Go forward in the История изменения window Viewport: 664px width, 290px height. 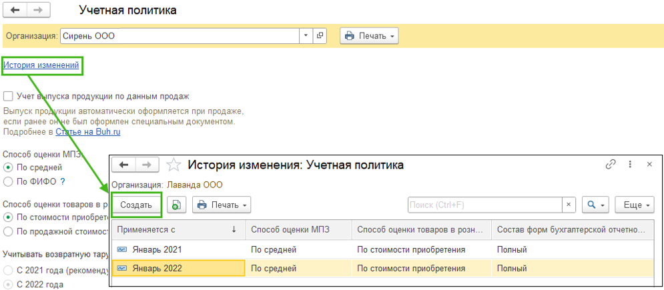pyautogui.click(x=147, y=165)
